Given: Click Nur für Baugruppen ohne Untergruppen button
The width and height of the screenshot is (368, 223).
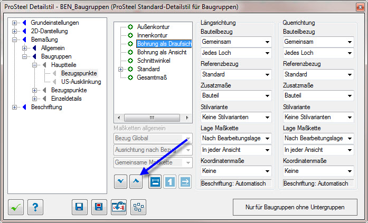Looking at the screenshot, I should point(295,207).
